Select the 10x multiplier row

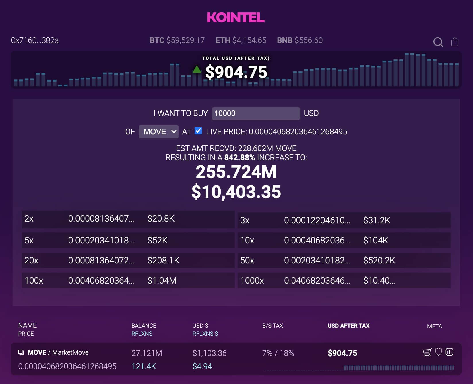point(344,240)
